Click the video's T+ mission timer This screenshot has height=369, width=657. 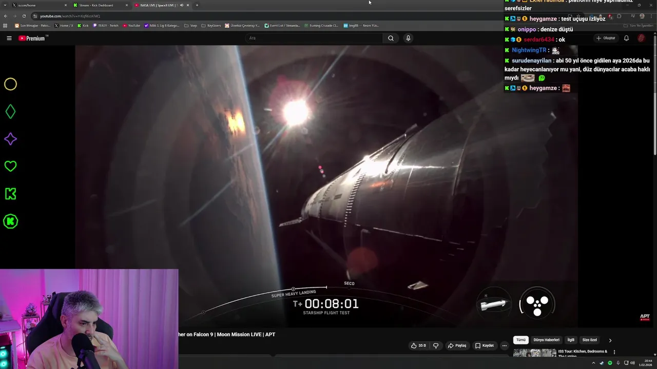(326, 304)
